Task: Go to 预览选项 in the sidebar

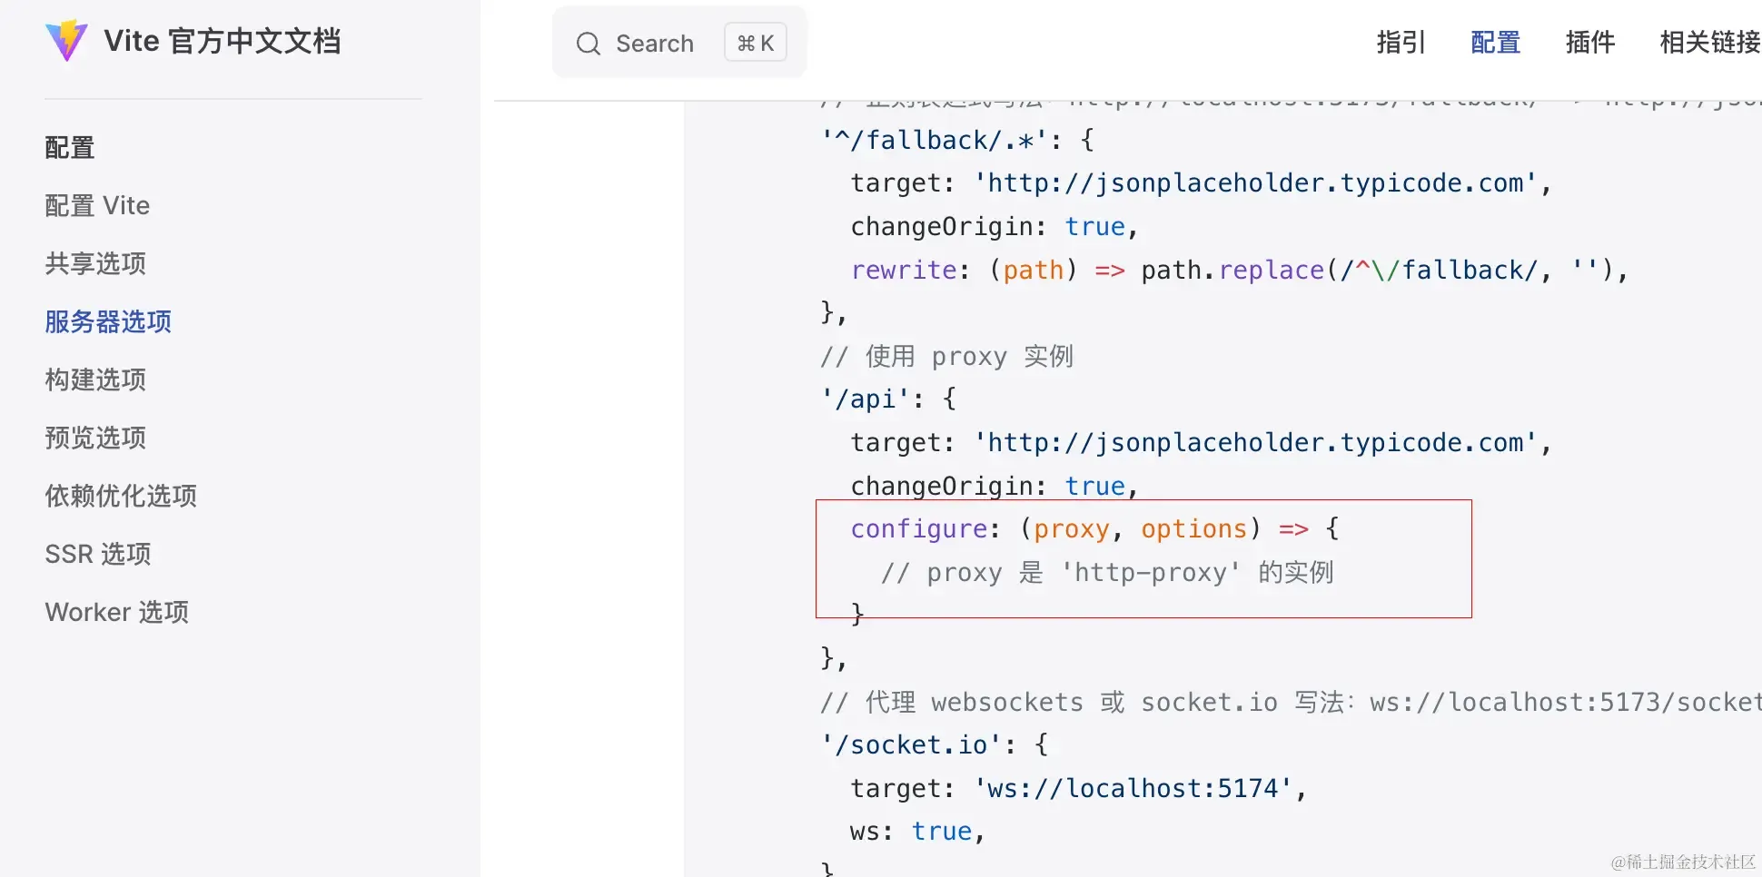Action: 95,438
